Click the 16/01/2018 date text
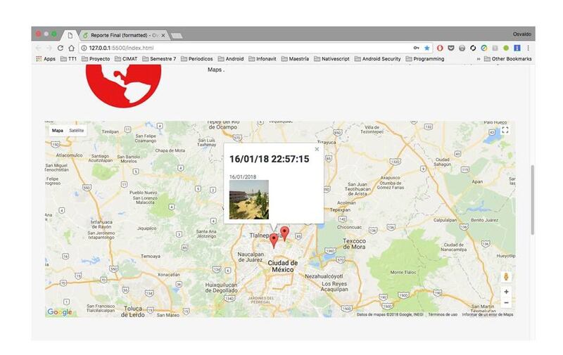The width and height of the screenshot is (563, 355). tap(243, 176)
